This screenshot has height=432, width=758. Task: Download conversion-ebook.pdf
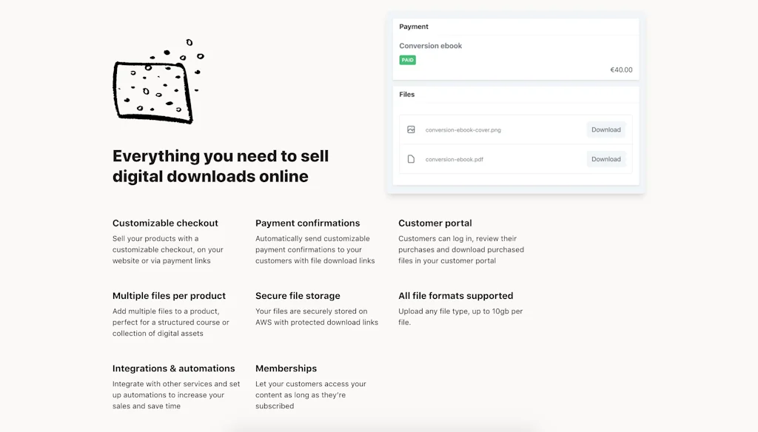(606, 159)
